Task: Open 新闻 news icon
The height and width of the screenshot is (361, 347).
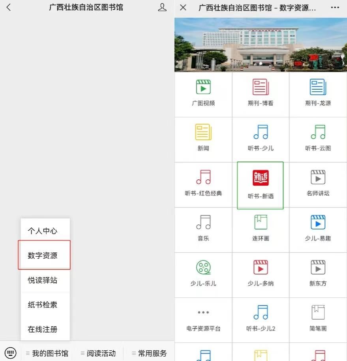Action: [203, 132]
